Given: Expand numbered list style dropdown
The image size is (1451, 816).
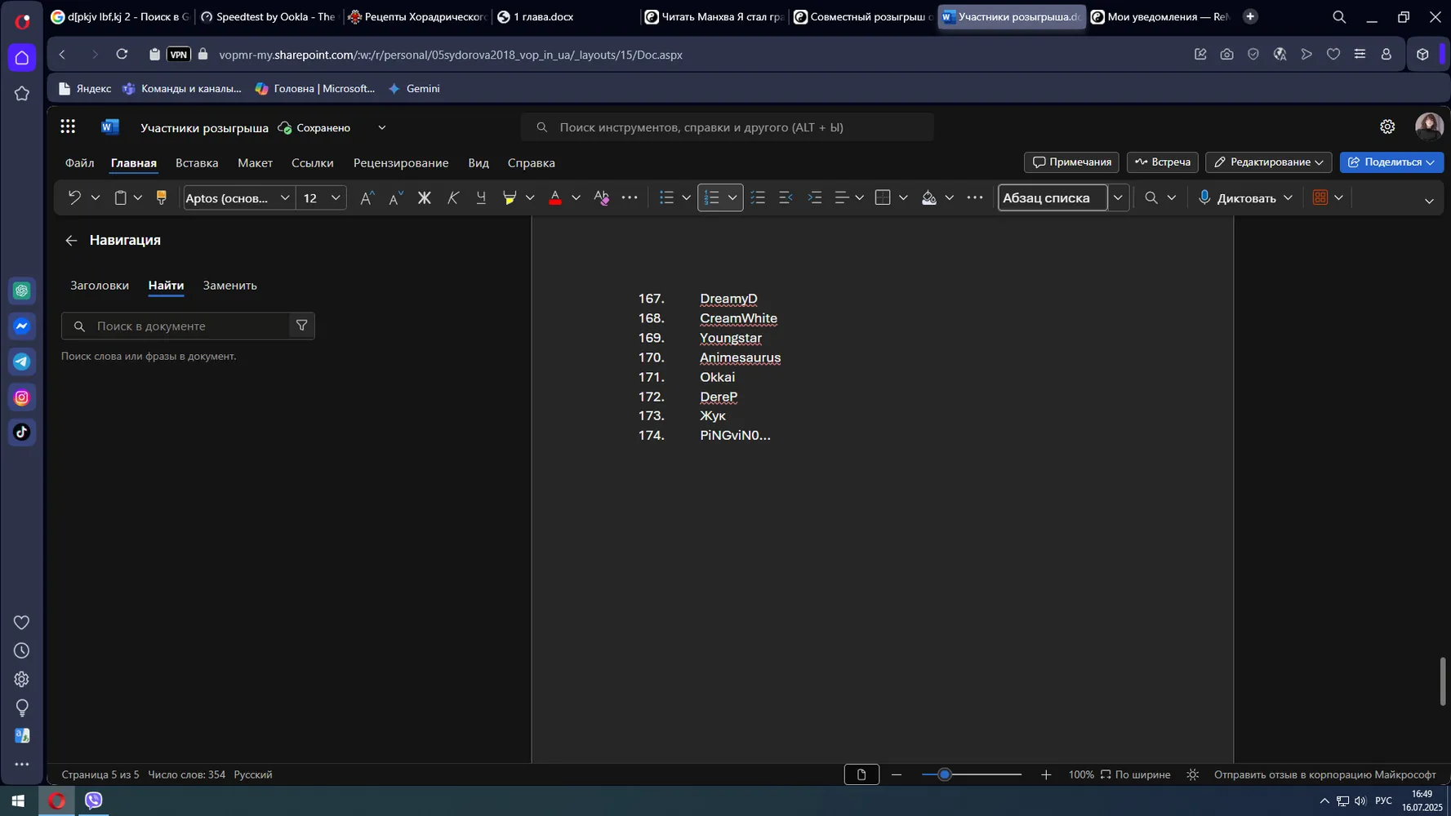Looking at the screenshot, I should pos(732,197).
